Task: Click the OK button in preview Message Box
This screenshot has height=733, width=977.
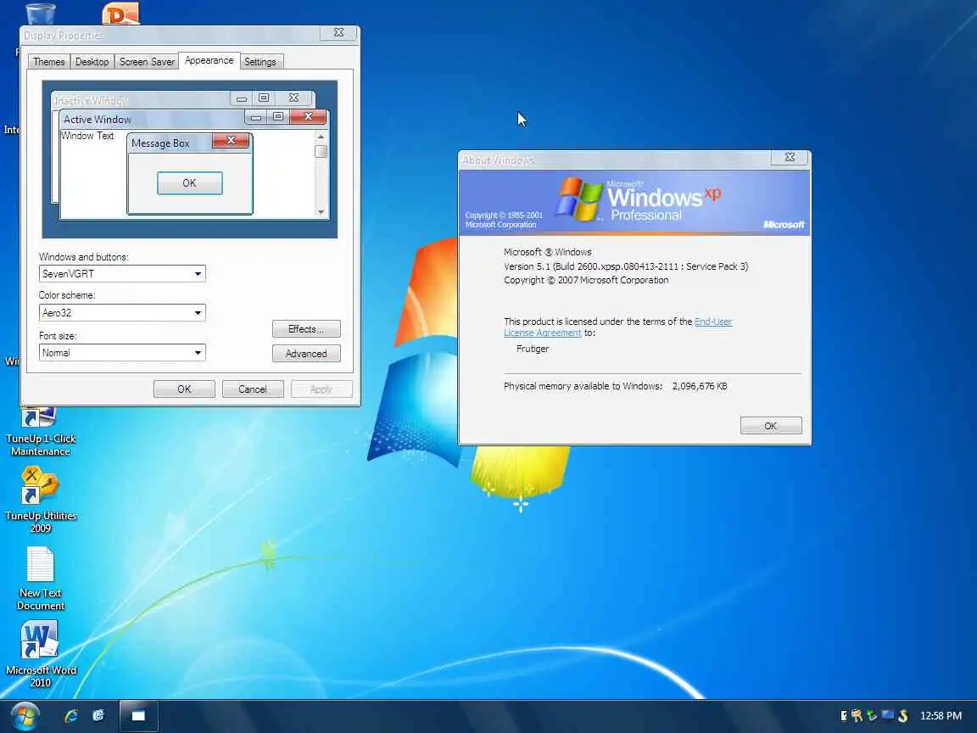Action: pyautogui.click(x=189, y=183)
